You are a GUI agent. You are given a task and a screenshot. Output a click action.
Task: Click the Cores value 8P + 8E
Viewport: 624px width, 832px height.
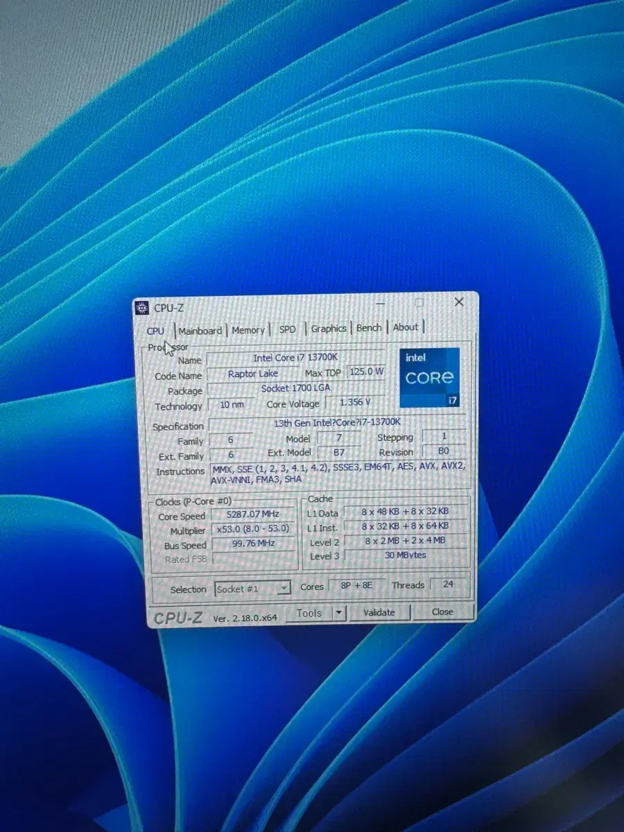[x=356, y=585]
